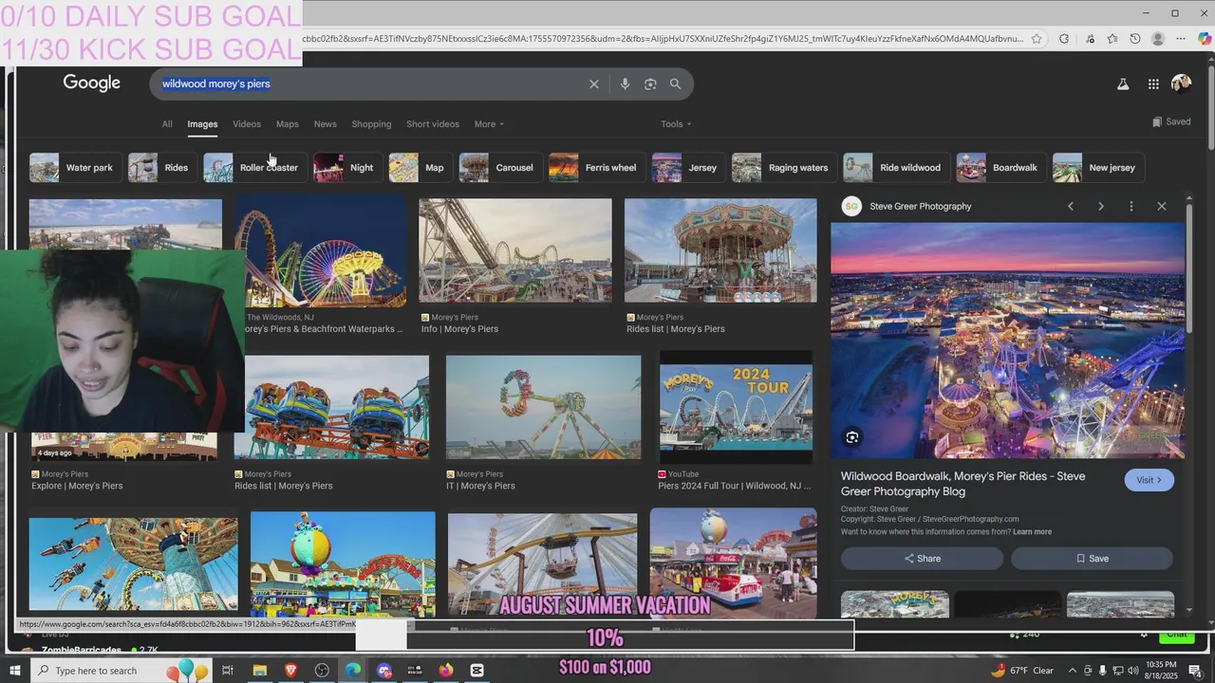
Task: Show hidden system tray icons
Action: coord(1073,671)
